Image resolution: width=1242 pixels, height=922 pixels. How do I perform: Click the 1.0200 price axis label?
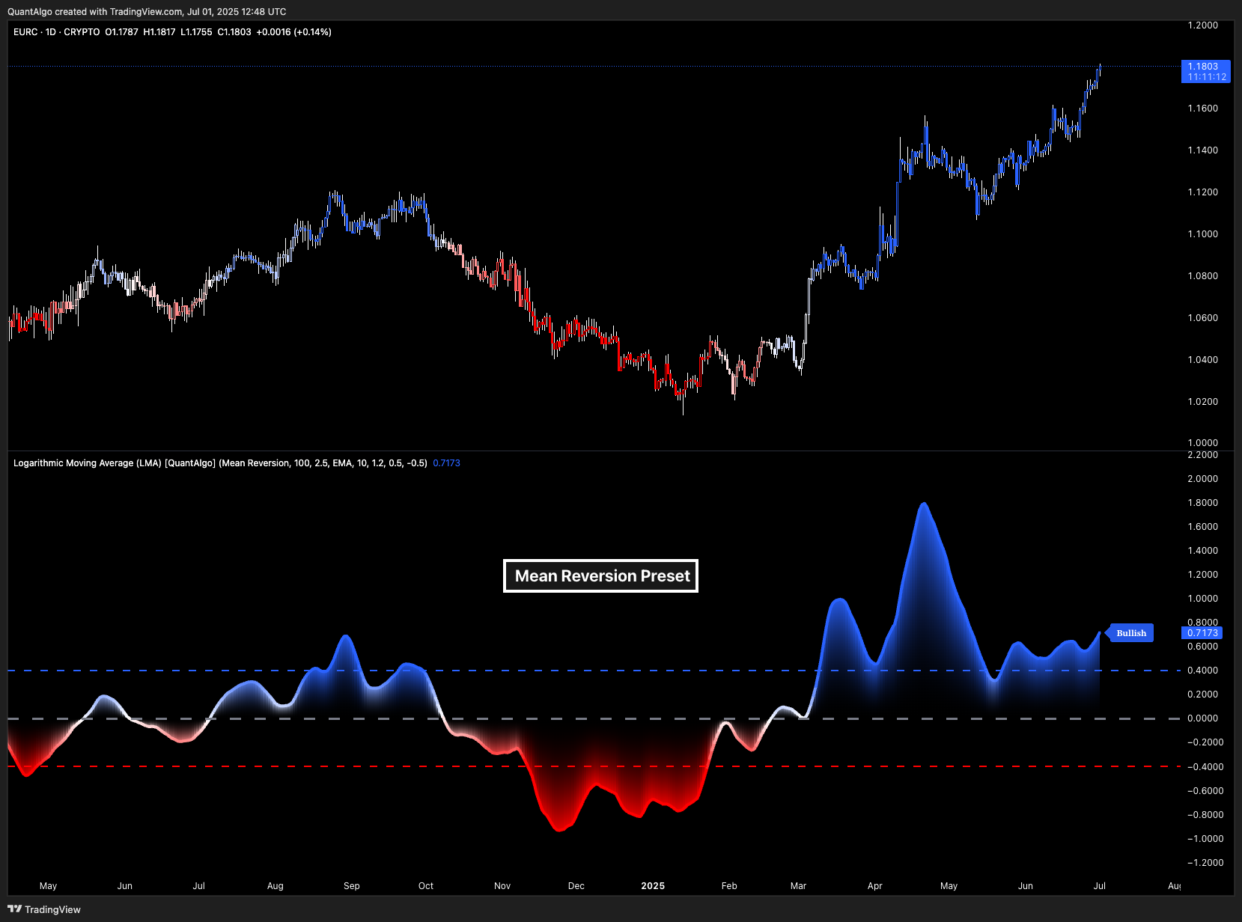(1202, 402)
